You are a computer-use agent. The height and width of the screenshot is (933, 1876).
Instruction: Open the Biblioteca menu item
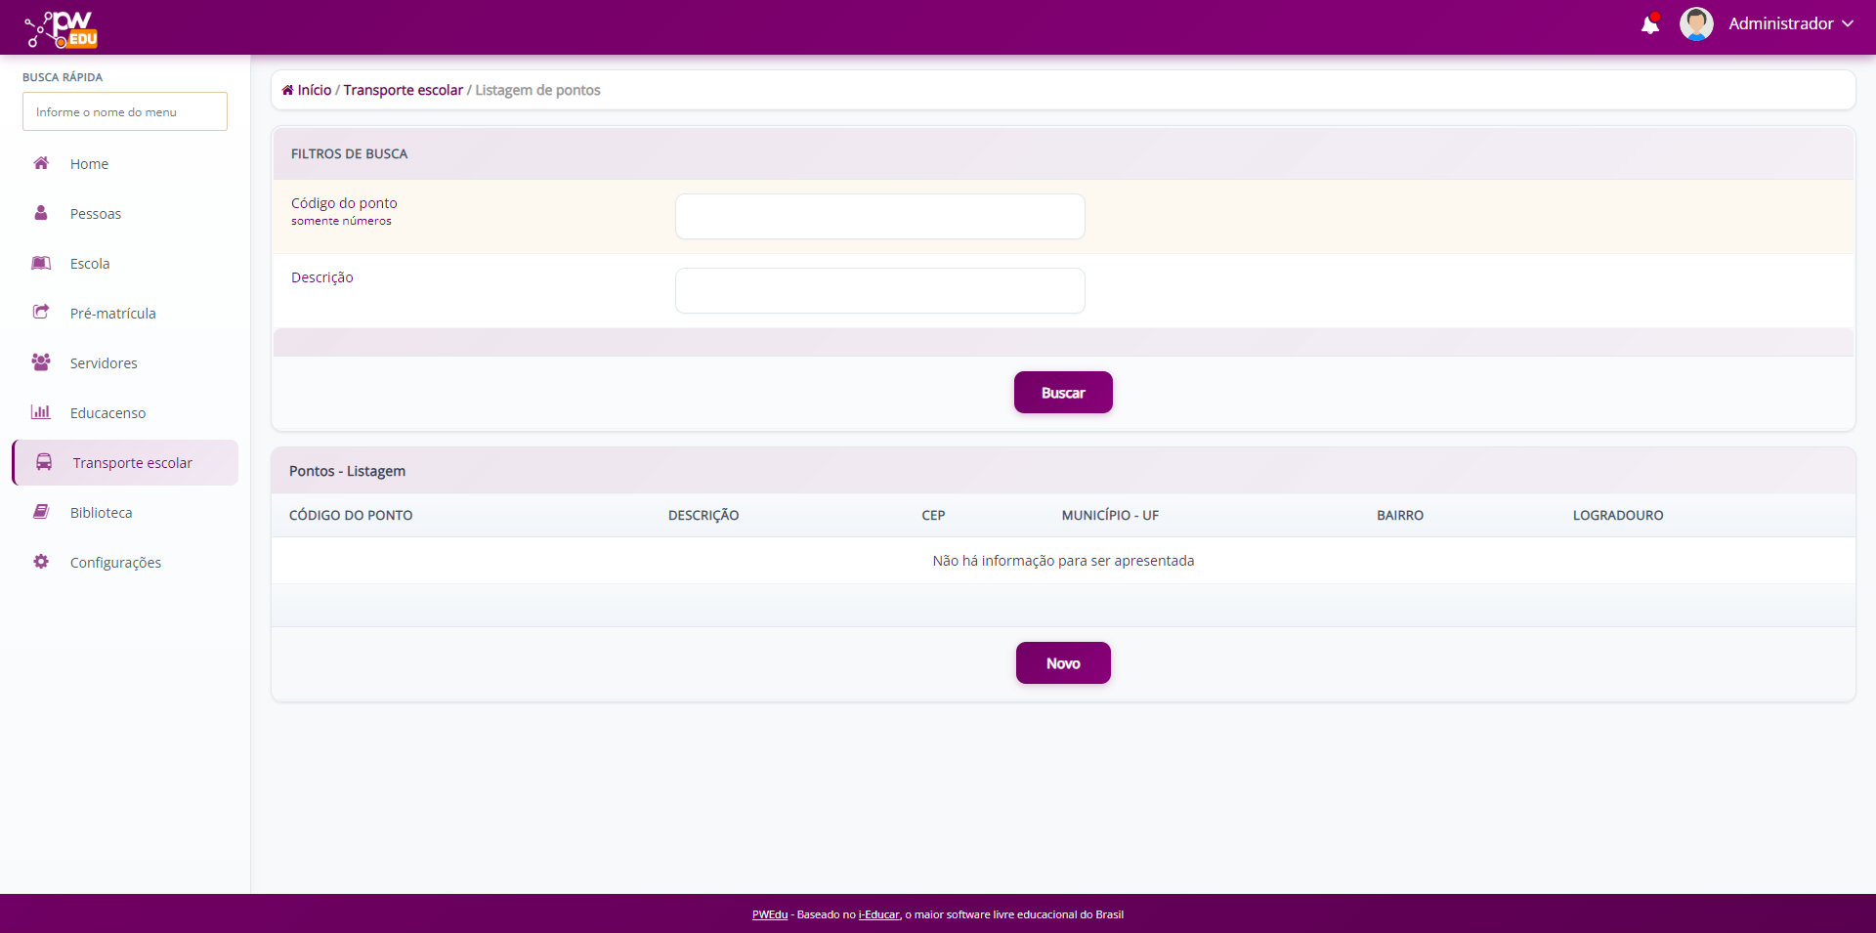[101, 513]
